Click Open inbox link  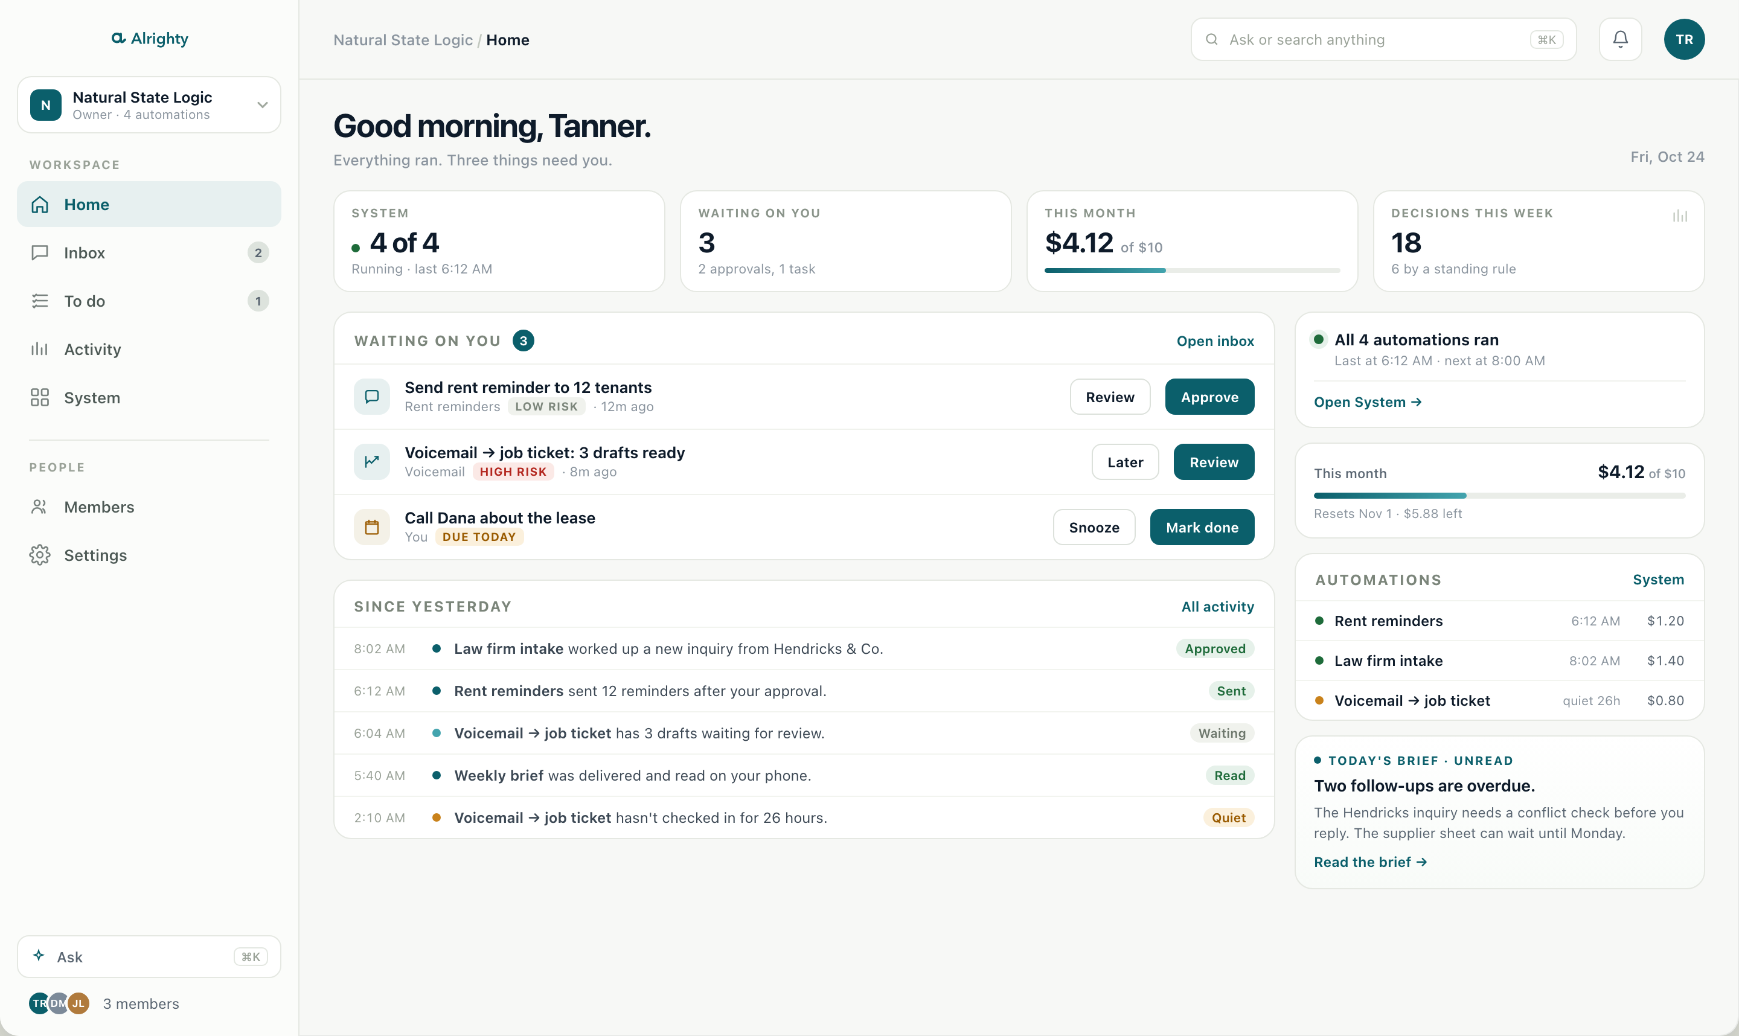pyautogui.click(x=1215, y=341)
